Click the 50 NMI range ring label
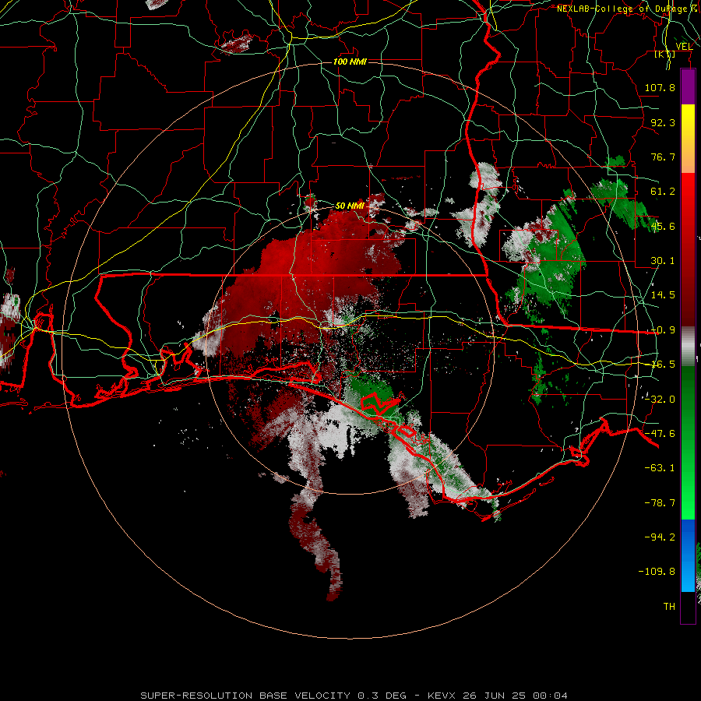 [x=349, y=206]
